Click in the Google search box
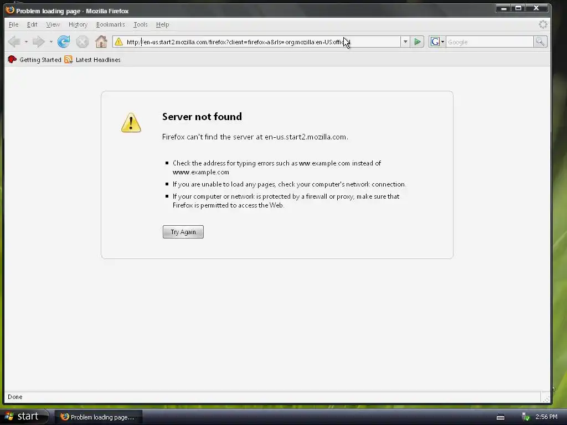 [489, 42]
